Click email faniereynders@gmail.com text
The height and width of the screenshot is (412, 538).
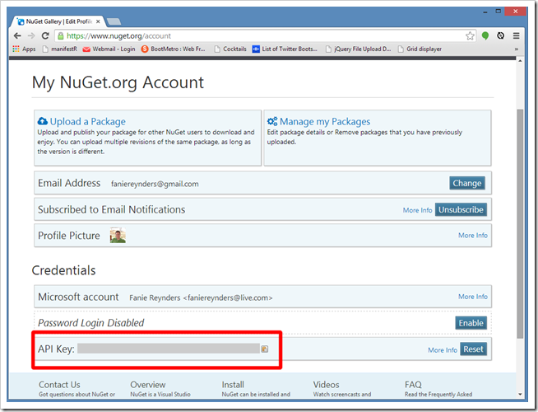[x=155, y=184]
